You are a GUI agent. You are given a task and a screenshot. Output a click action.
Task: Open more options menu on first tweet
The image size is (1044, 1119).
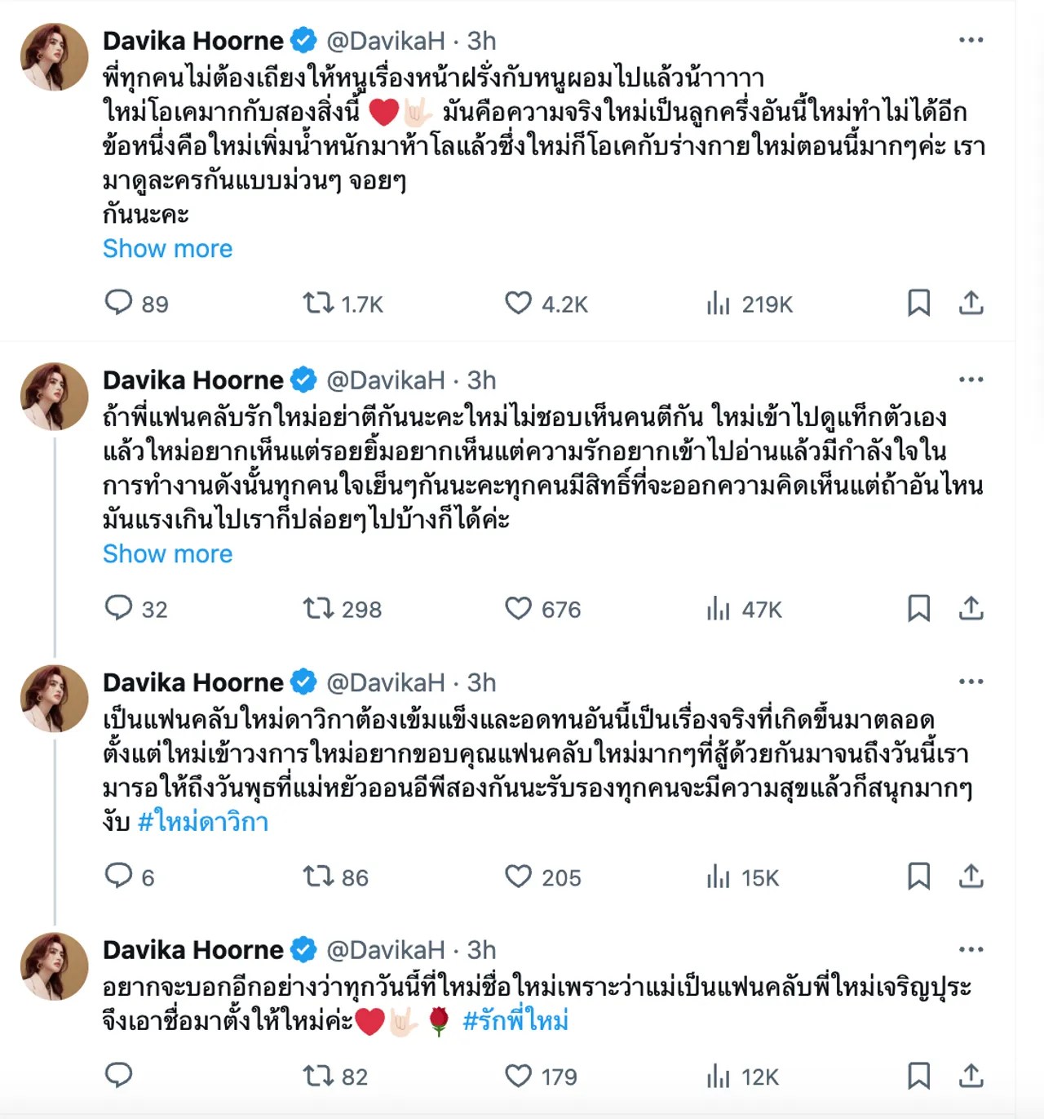(971, 40)
